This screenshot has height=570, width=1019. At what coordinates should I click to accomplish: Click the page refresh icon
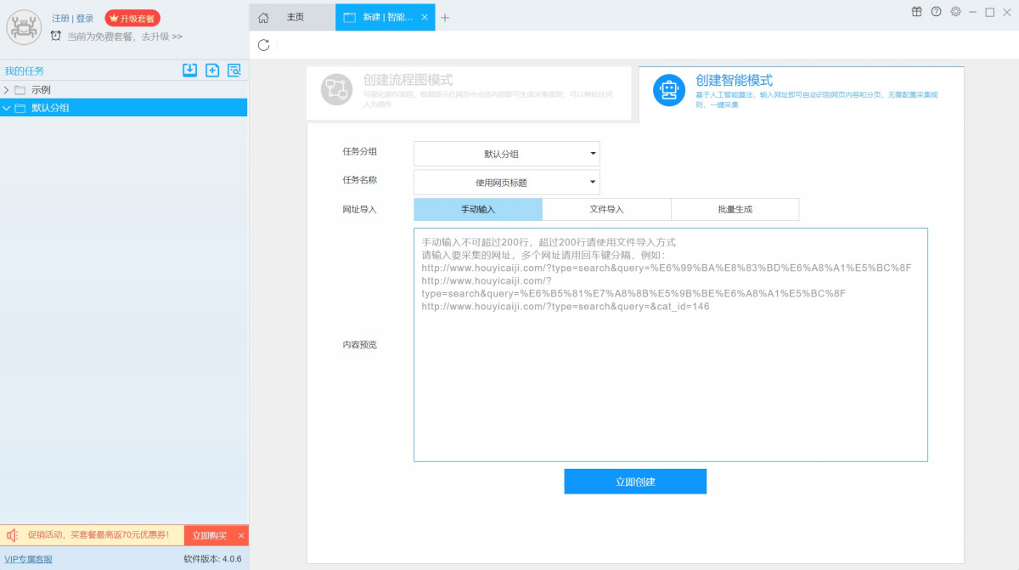point(263,45)
